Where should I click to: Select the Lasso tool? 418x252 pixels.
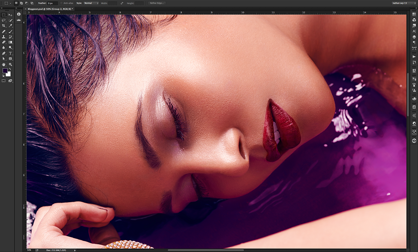[x=4, y=20]
